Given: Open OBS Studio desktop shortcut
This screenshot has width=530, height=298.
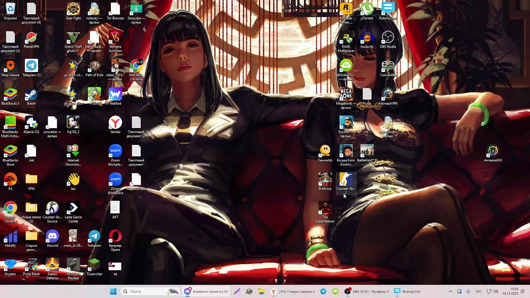Looking at the screenshot, I should tap(388, 40).
